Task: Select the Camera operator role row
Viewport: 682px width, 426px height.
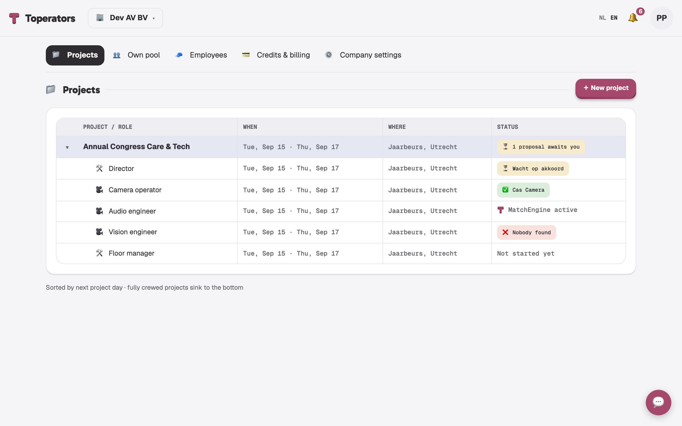Action: (341, 190)
